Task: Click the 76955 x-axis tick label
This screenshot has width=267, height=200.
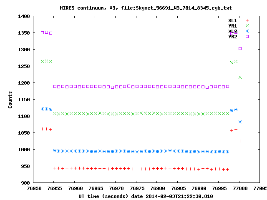Action: (x=55, y=188)
